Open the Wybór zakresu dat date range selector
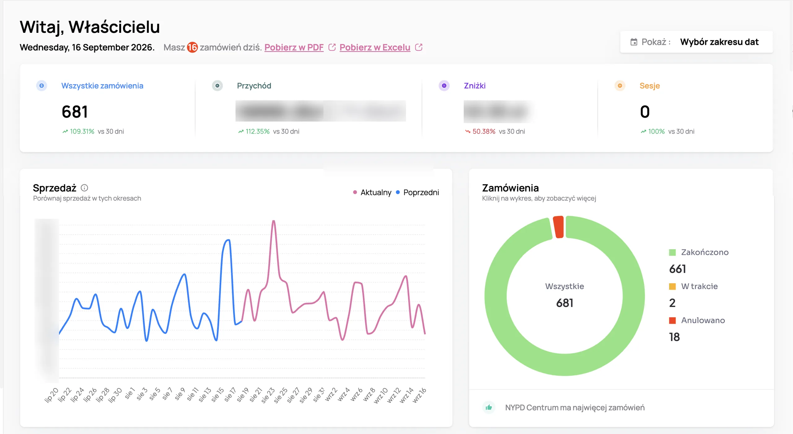 pyautogui.click(x=696, y=42)
